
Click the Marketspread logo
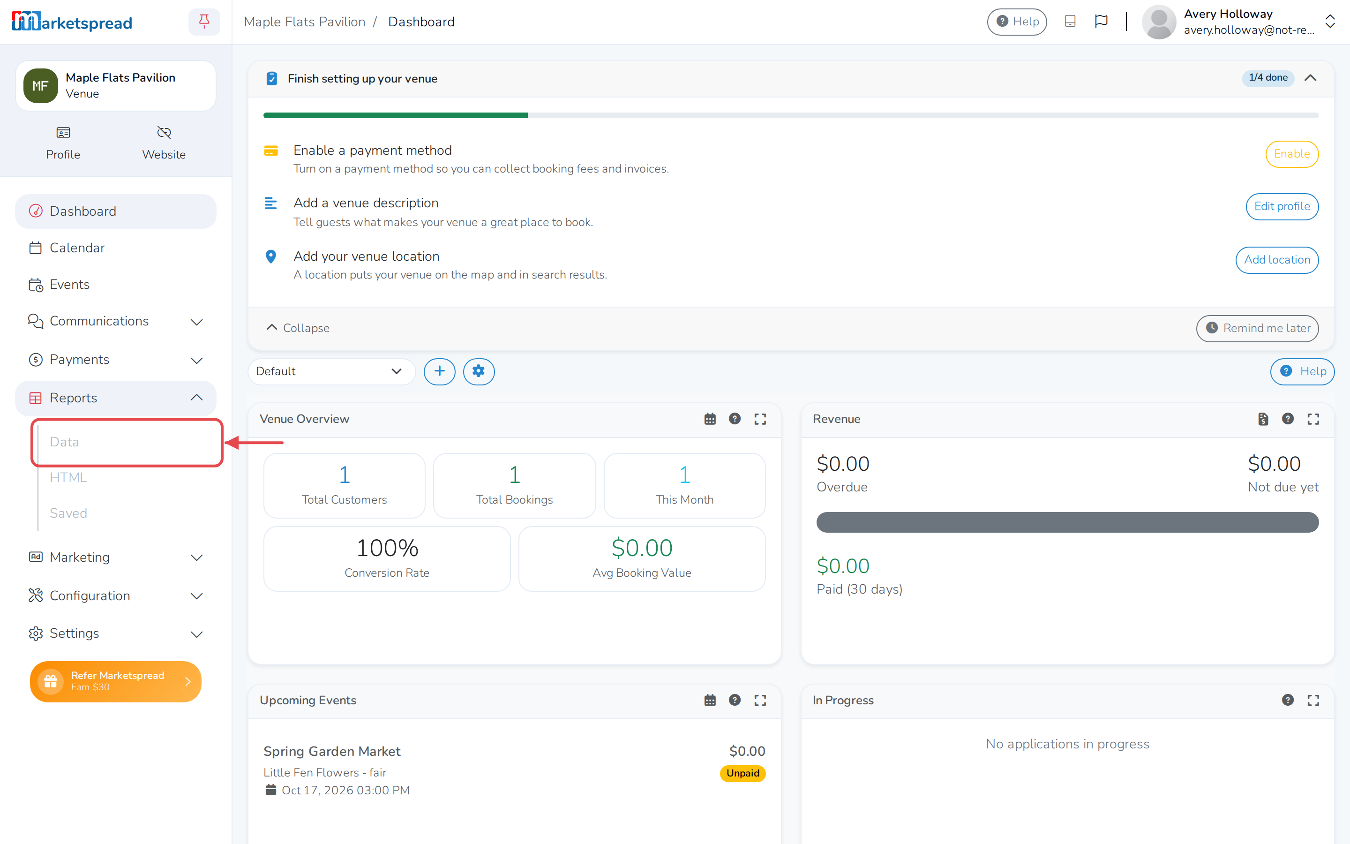click(x=72, y=22)
